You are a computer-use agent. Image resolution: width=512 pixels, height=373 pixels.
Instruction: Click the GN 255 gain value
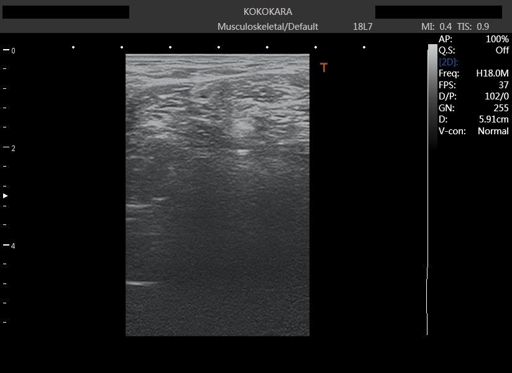pos(501,108)
